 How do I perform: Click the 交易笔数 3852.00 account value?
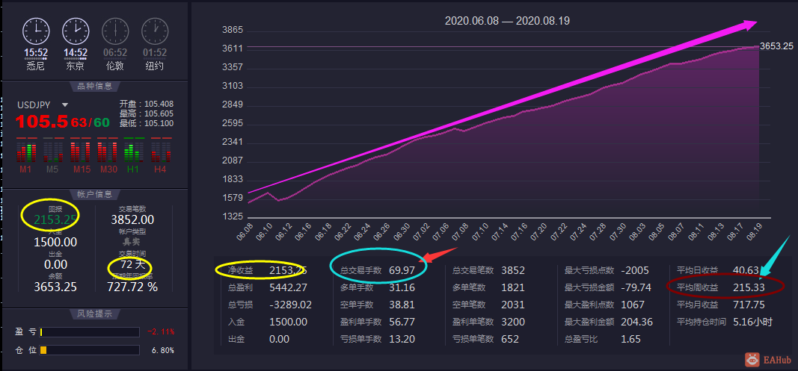[132, 220]
